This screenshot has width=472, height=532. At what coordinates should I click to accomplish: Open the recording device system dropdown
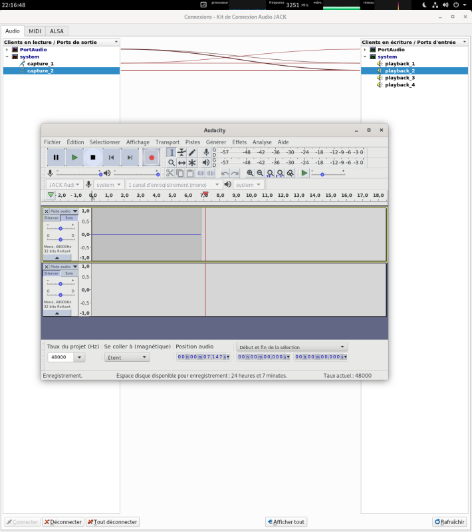pyautogui.click(x=108, y=185)
